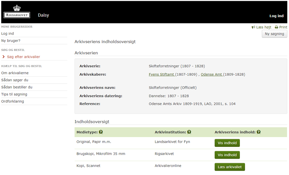
Task: Click the Arkivalieronline cell
Action: [x=168, y=166]
